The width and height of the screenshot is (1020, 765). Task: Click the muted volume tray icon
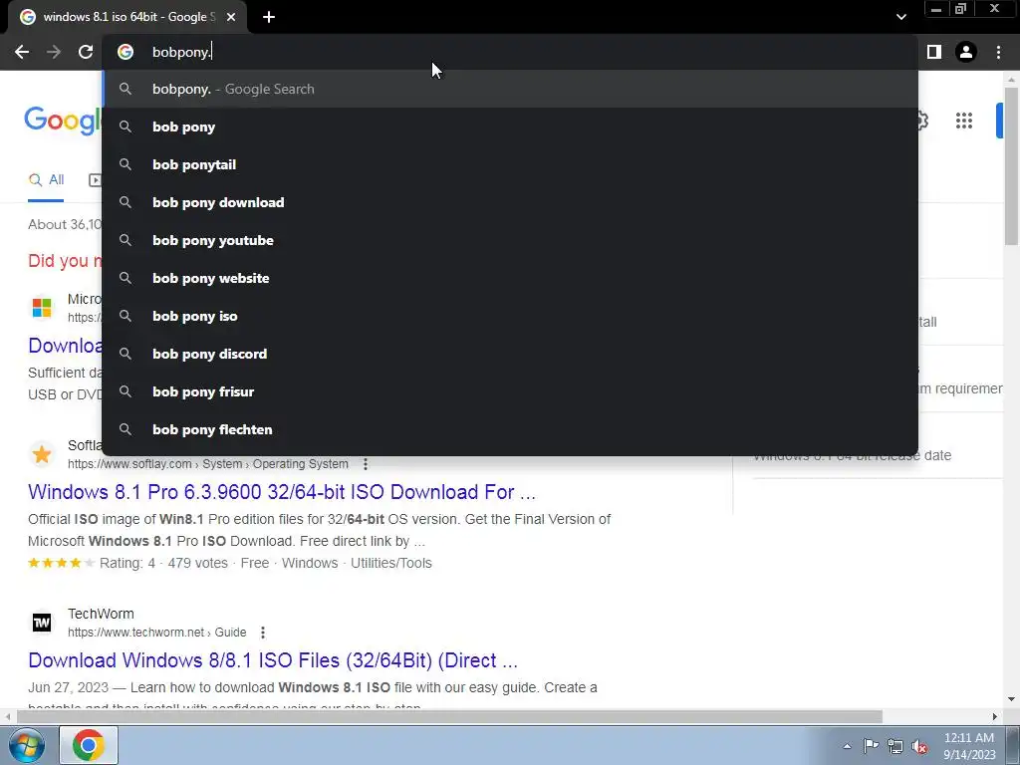click(x=919, y=746)
